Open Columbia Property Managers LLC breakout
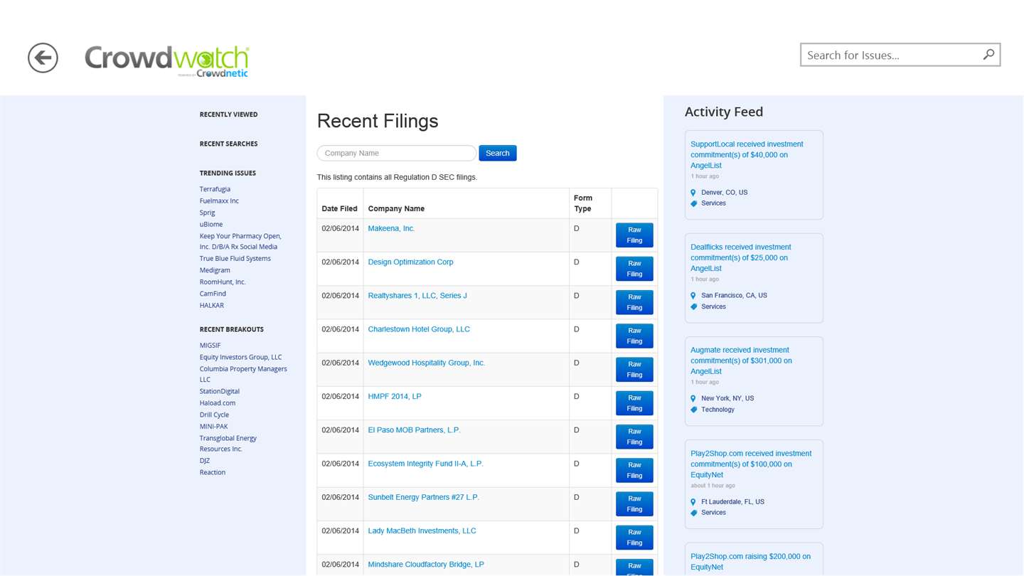 click(x=243, y=374)
